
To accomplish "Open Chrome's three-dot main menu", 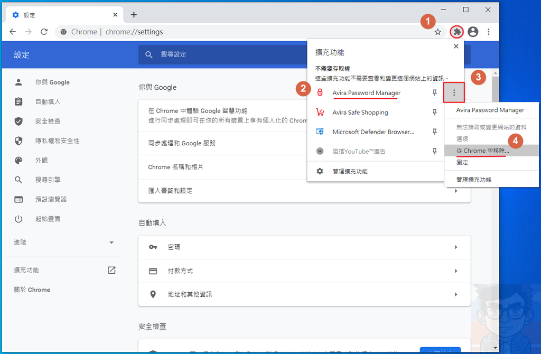I will (489, 32).
